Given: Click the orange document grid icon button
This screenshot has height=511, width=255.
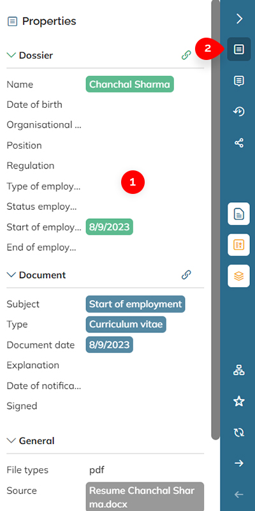Looking at the screenshot, I should [238, 245].
